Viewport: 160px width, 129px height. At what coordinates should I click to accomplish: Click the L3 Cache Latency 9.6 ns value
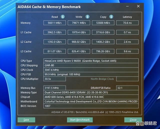[x=127, y=51]
